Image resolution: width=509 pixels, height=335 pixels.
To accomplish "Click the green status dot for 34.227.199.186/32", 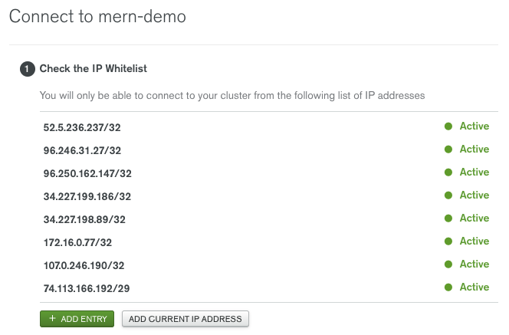I will [448, 195].
